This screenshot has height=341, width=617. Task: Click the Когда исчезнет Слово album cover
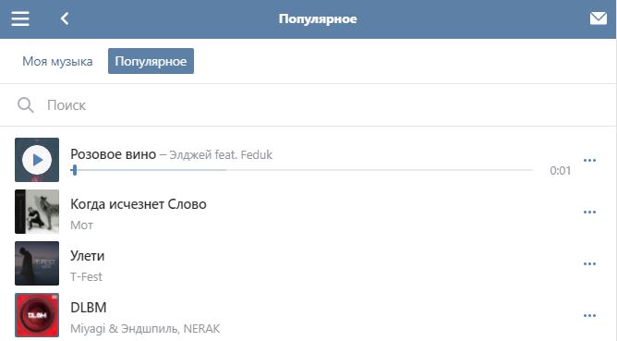point(37,212)
